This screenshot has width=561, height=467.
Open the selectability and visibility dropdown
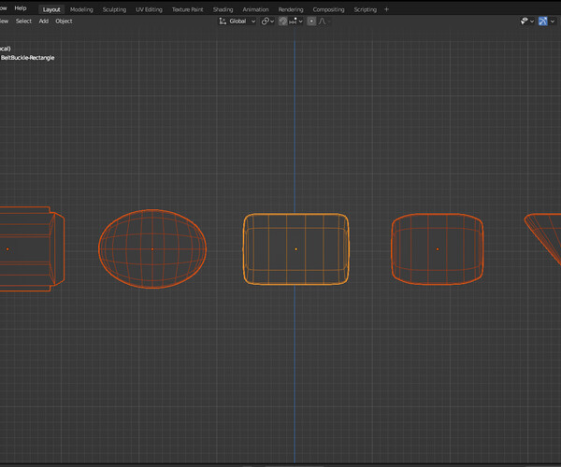click(x=527, y=21)
